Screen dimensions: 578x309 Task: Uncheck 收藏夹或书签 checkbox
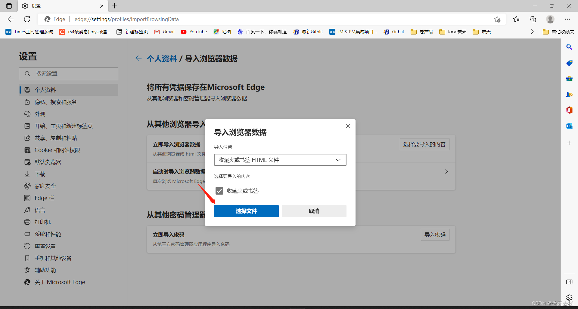point(219,191)
